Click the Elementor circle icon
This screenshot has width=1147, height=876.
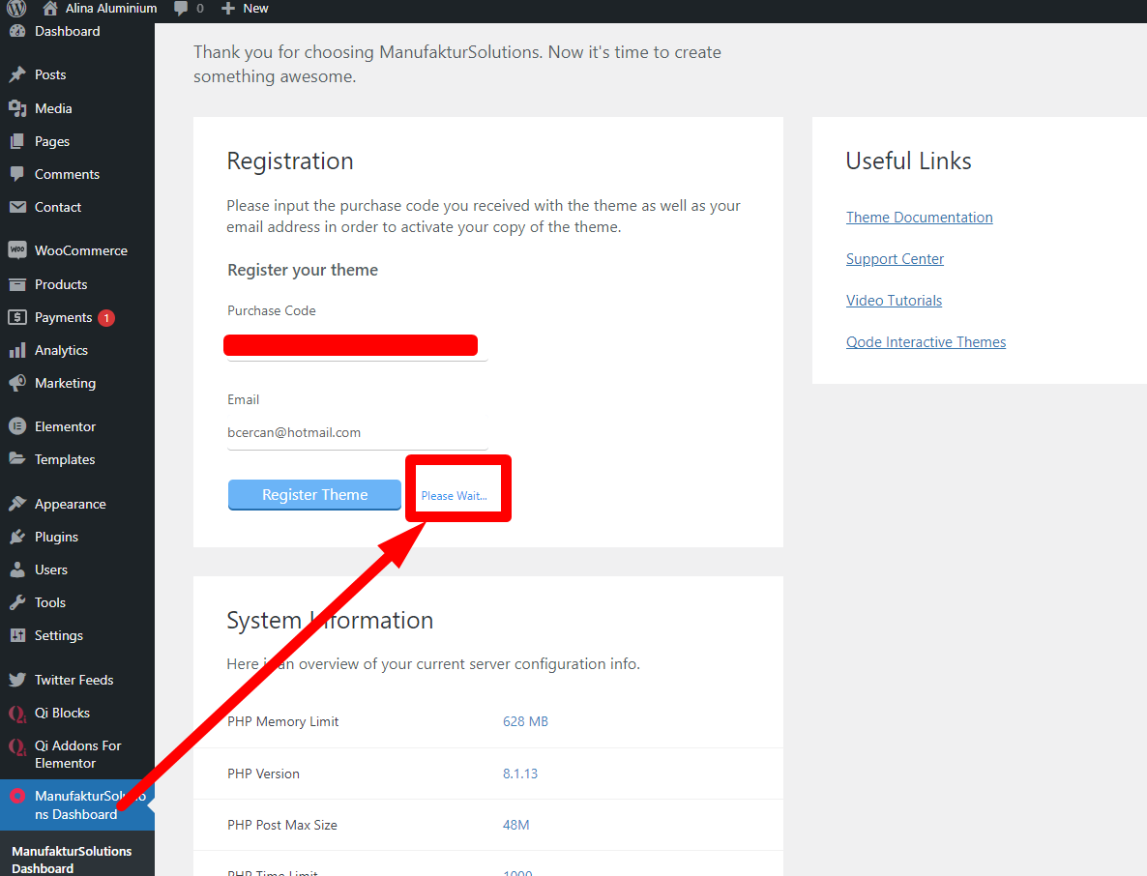(x=17, y=426)
